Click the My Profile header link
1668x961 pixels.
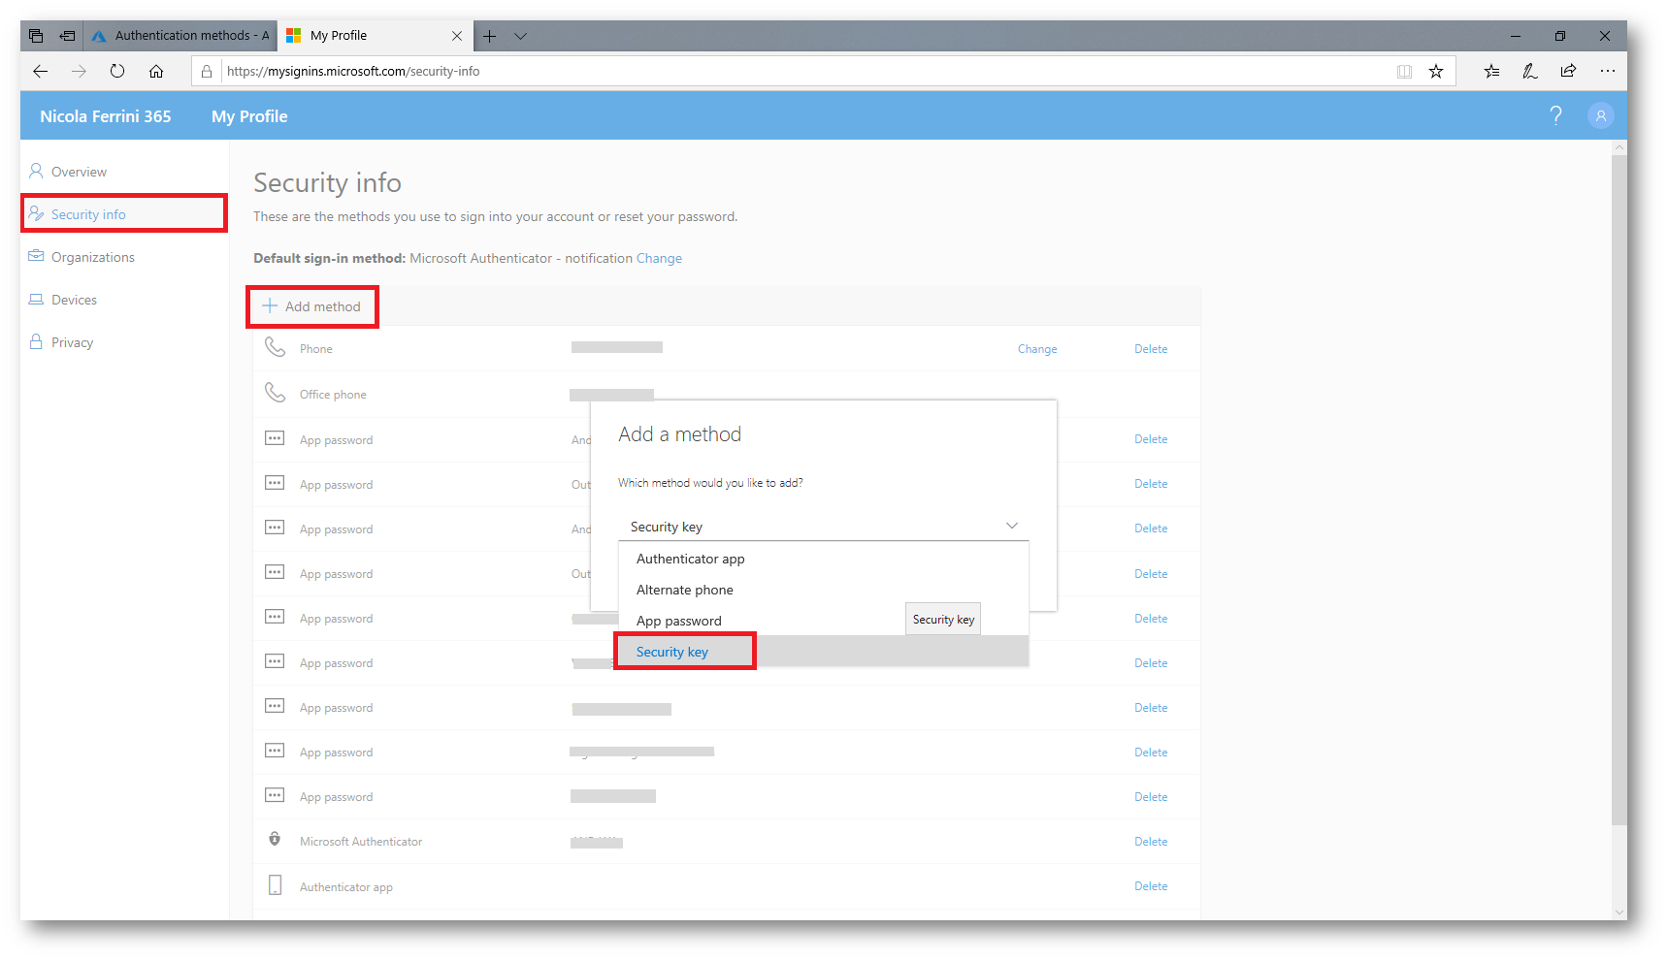click(249, 116)
